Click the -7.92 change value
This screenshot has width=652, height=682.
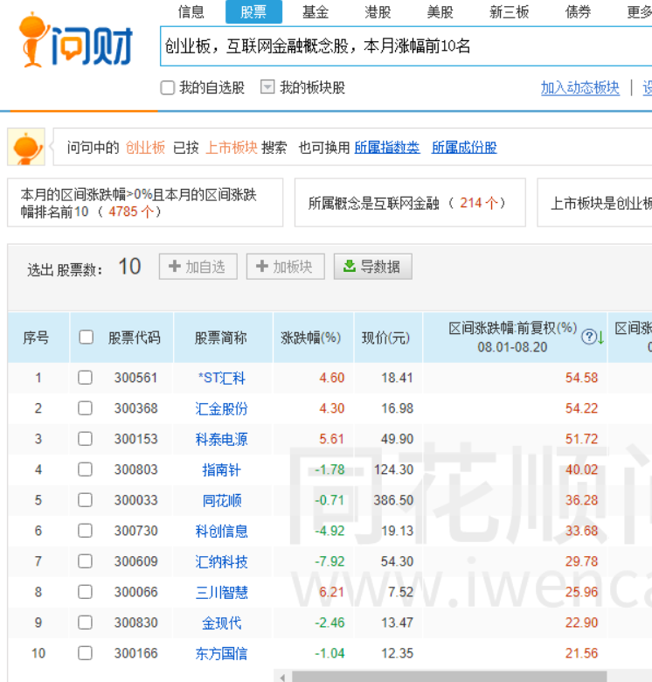(329, 561)
